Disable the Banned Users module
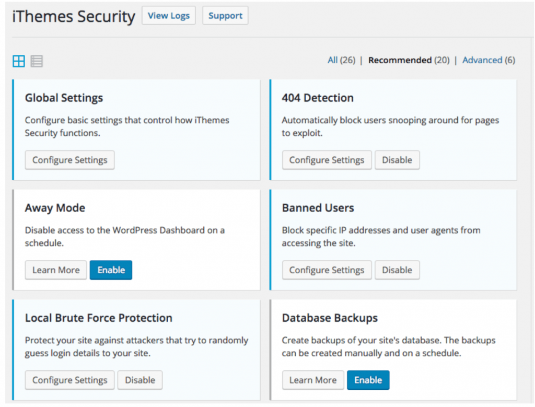This screenshot has width=535, height=407. (x=397, y=270)
